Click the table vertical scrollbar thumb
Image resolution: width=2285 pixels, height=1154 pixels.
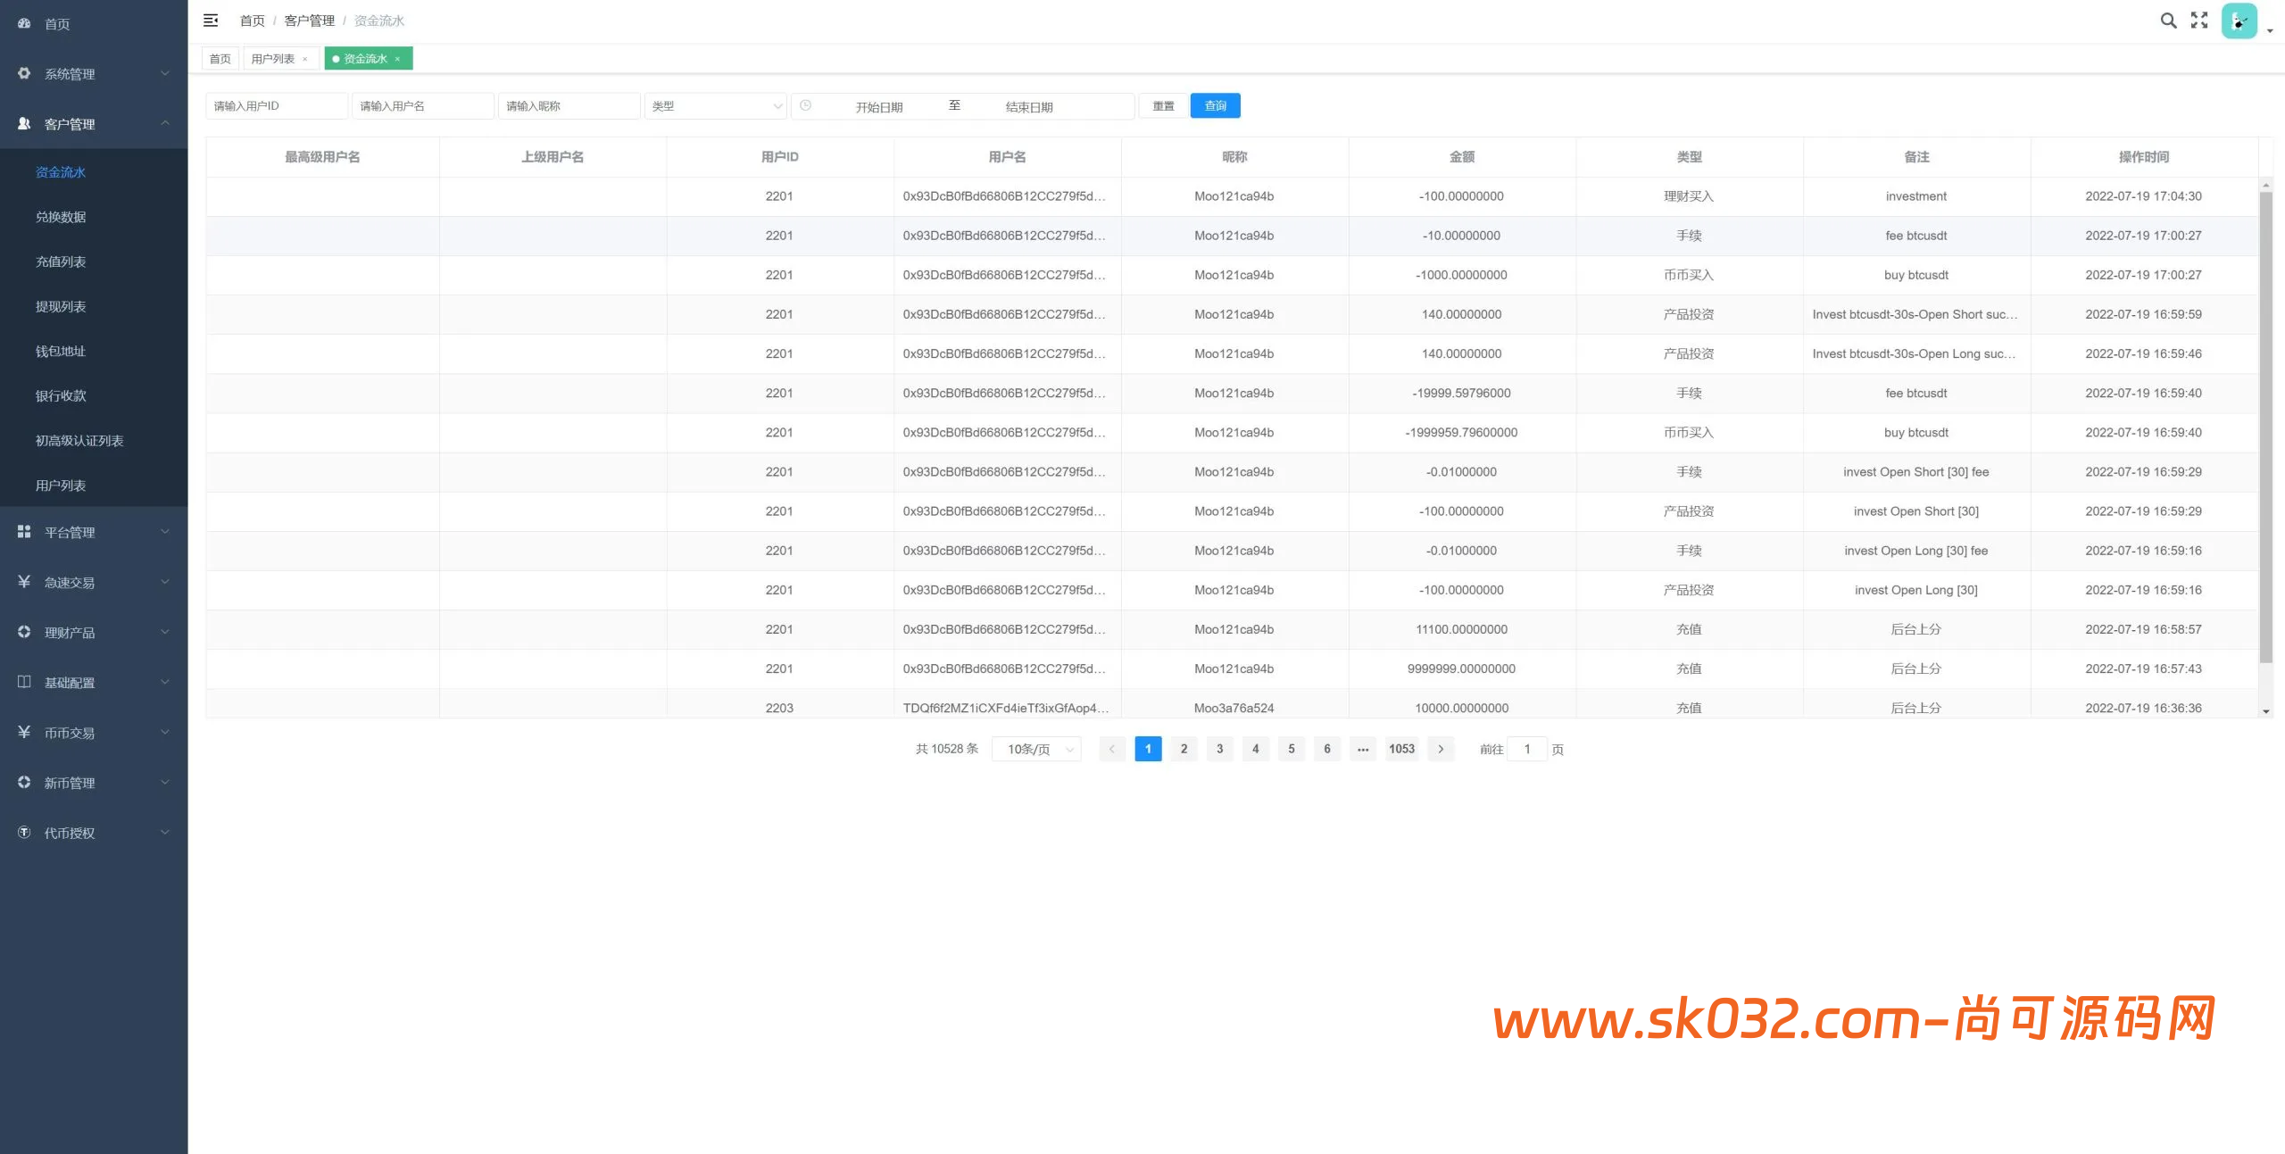click(x=2265, y=425)
